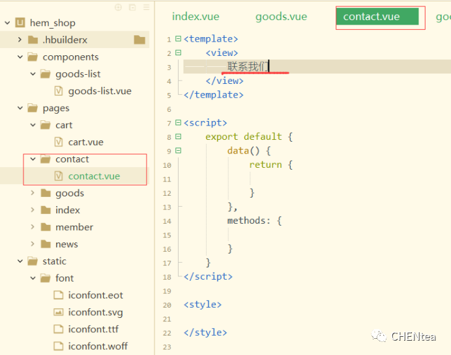
Task: Click the contact folder icon
Action: tap(46, 159)
